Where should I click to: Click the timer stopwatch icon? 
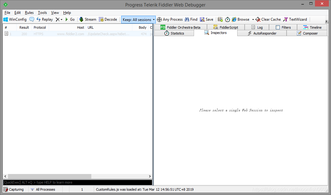[227, 19]
